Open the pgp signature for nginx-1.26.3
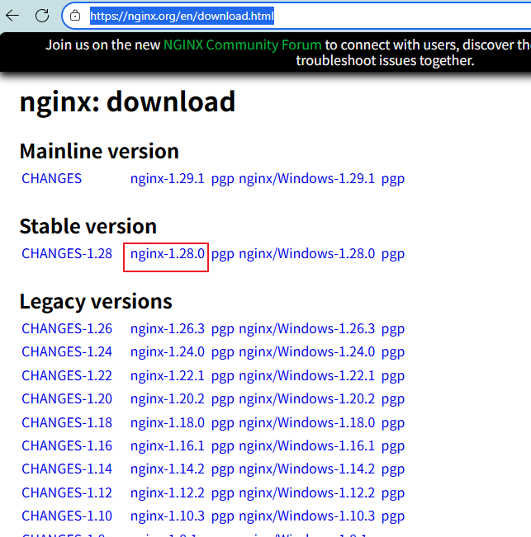The image size is (531, 537). pyautogui.click(x=222, y=329)
